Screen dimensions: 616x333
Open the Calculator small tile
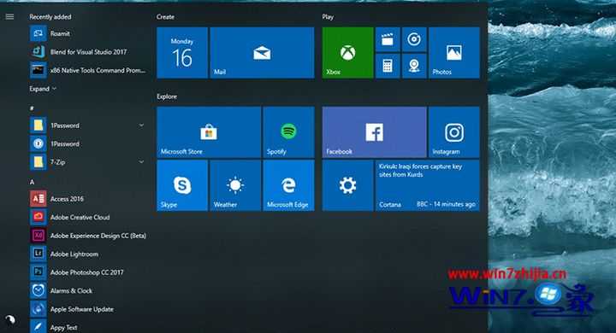click(388, 66)
